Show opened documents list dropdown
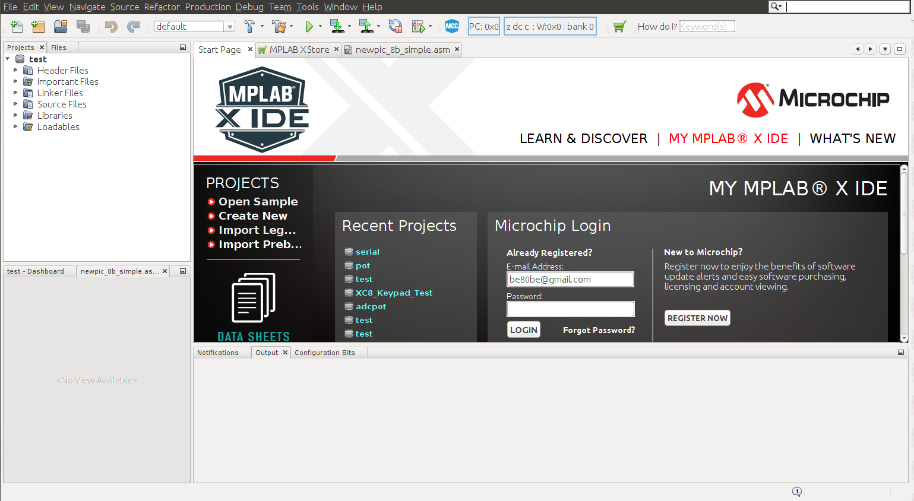Image resolution: width=914 pixels, height=501 pixels. click(885, 49)
